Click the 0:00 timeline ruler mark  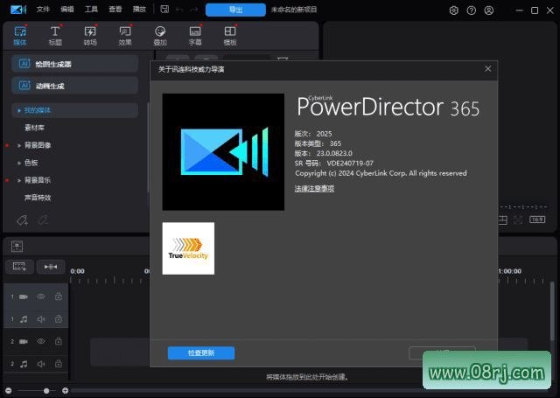(78, 271)
